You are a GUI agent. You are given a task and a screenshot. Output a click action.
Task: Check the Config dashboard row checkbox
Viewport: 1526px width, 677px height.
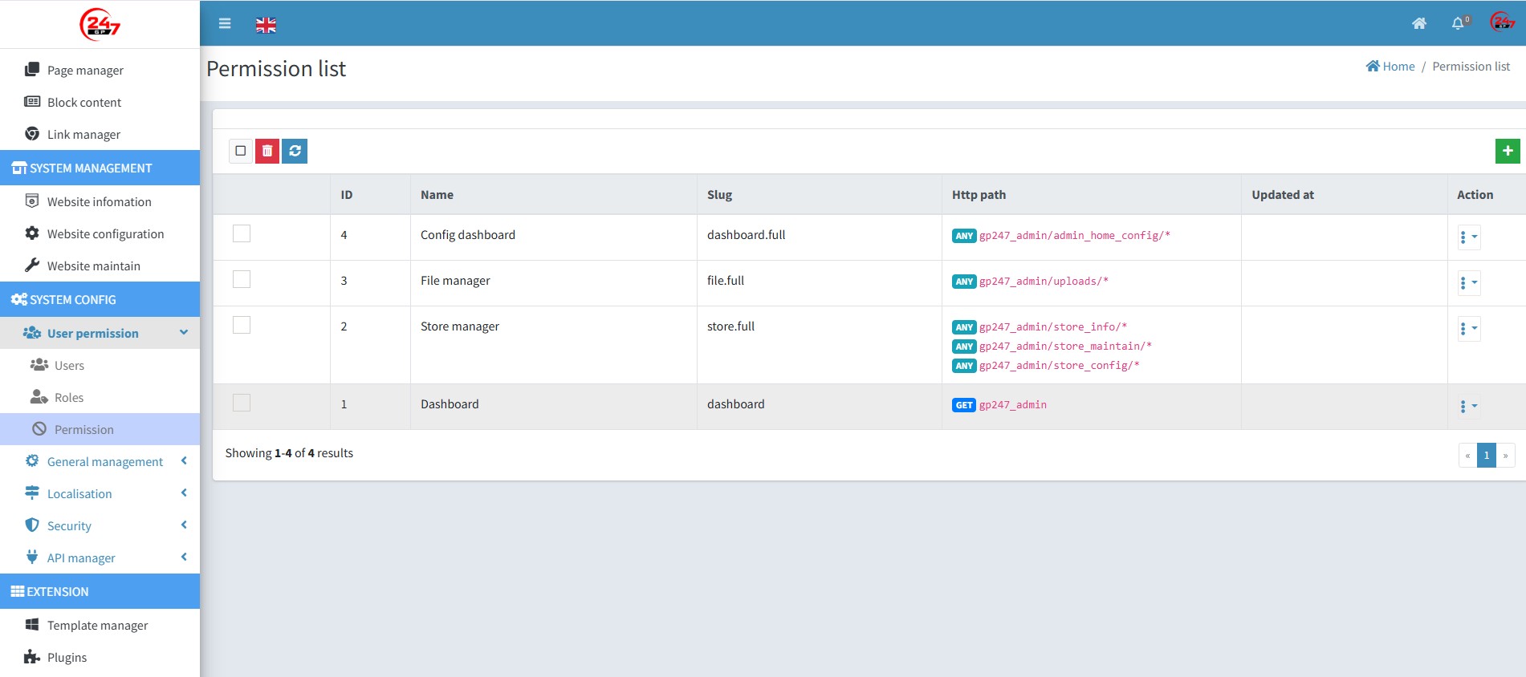[x=242, y=233]
